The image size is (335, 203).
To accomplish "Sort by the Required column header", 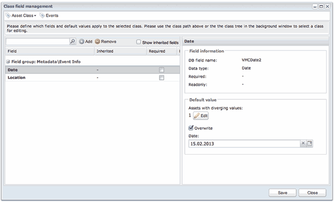I will pyautogui.click(x=162, y=51).
